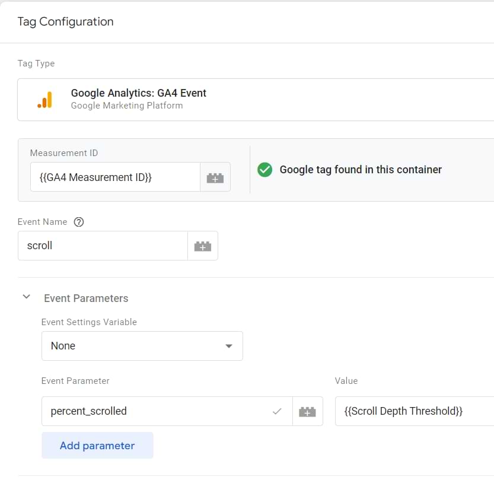
Task: Click the Event Name help question mark
Action: [x=79, y=223]
